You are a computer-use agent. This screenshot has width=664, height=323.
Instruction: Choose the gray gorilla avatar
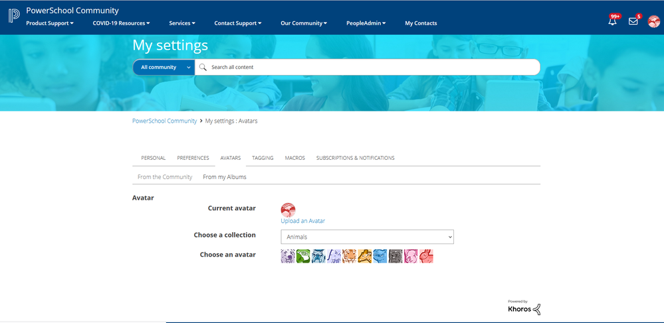click(x=395, y=256)
